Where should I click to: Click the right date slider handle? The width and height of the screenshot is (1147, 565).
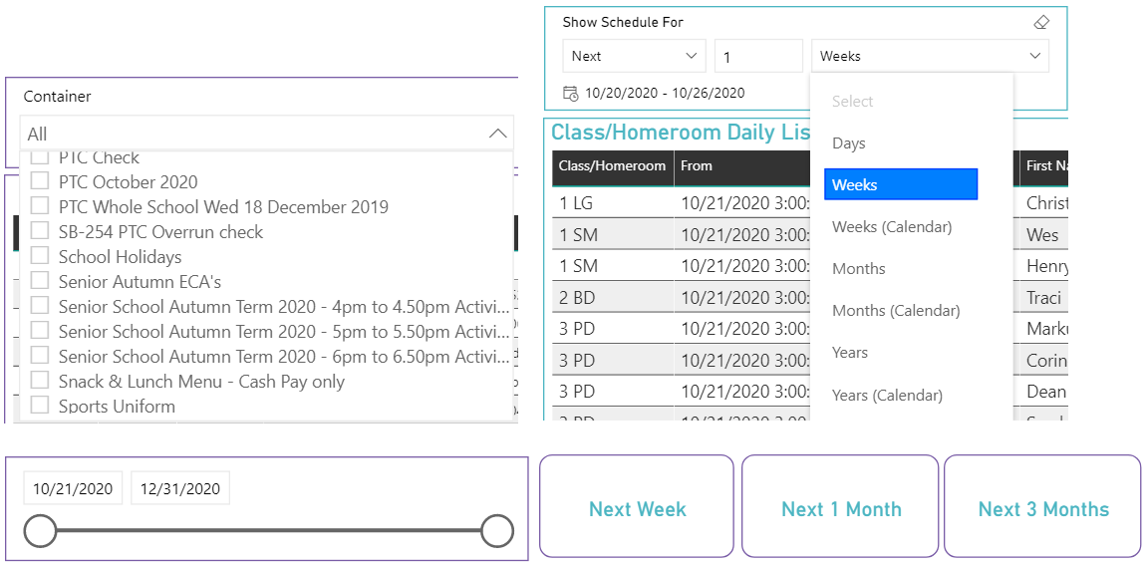[497, 530]
